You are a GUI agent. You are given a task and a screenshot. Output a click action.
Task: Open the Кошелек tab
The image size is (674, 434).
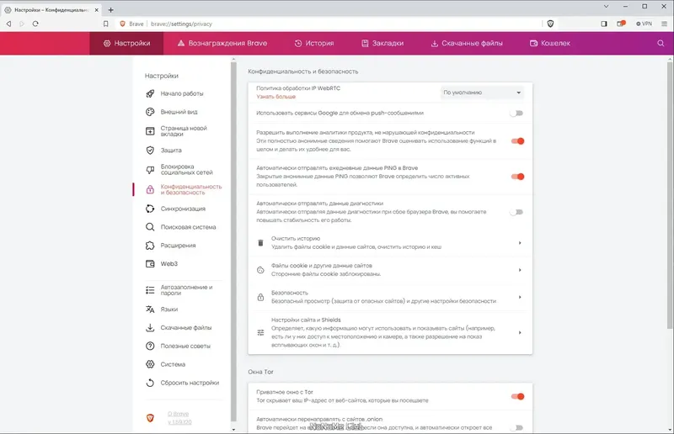[550, 43]
